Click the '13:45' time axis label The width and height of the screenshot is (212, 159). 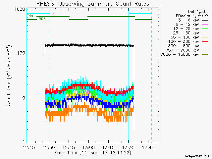(148, 147)
